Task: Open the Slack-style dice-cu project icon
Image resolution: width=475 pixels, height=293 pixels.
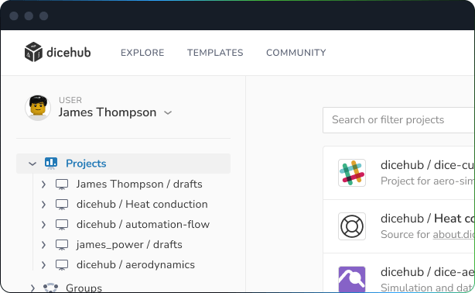Action: point(352,173)
